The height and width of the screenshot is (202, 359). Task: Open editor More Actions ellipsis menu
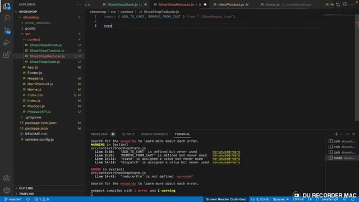pos(353,4)
